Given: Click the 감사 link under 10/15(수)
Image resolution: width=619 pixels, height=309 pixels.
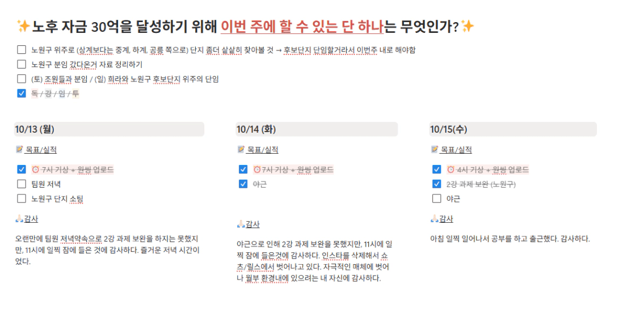Looking at the screenshot, I should pyautogui.click(x=446, y=219).
